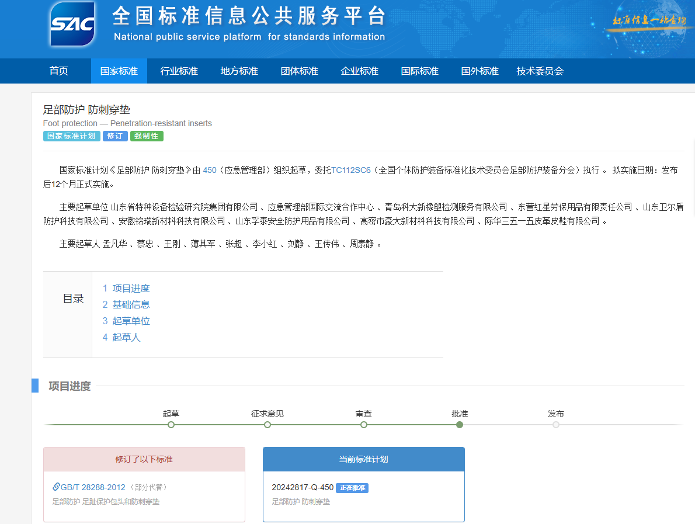Click the 标准信息一站查询 slogan graphic
Viewport: 695px width, 524px height.
[x=649, y=20]
